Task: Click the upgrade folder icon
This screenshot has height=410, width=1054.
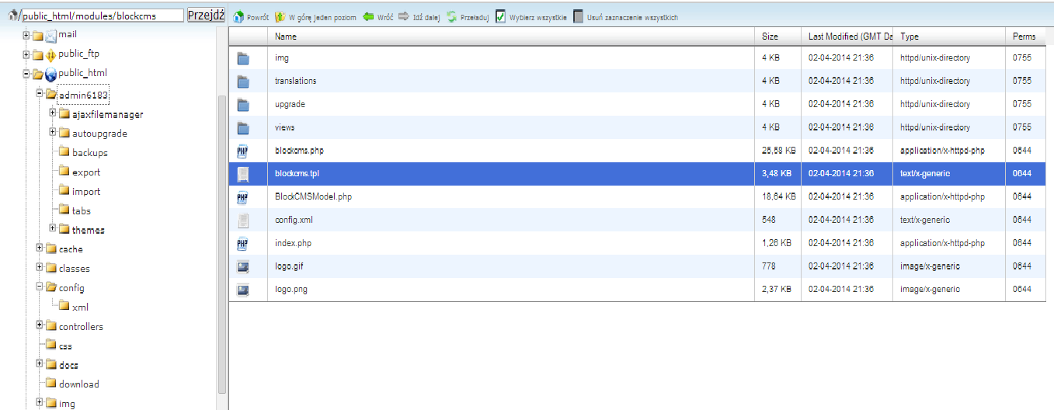Action: point(243,105)
